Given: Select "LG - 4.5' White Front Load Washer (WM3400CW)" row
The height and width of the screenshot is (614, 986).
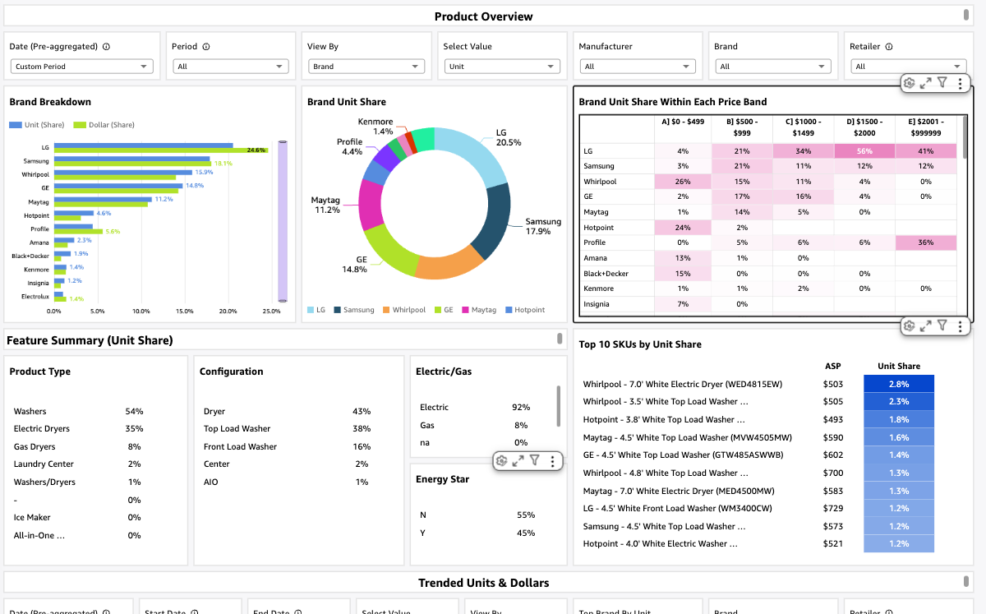Looking at the screenshot, I should pos(758,509).
